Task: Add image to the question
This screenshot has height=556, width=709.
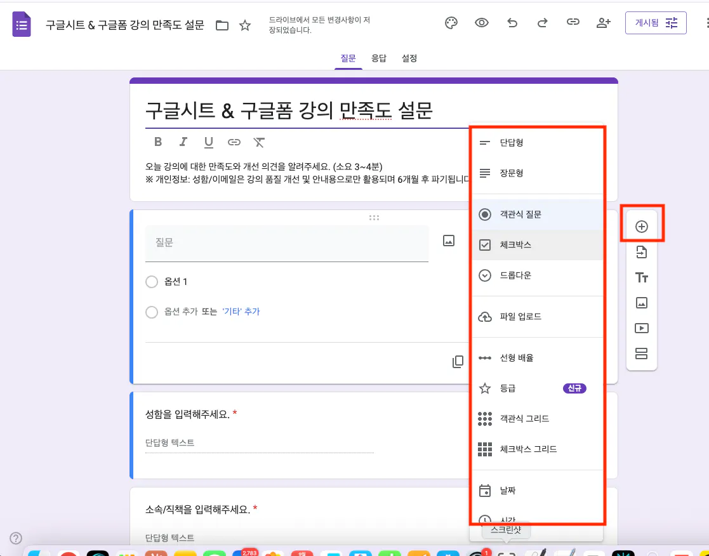Action: tap(449, 241)
